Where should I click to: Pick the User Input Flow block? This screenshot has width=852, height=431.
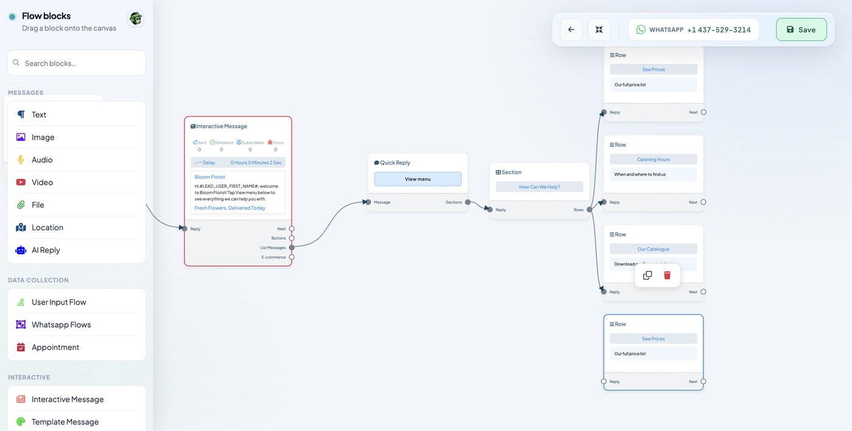pyautogui.click(x=77, y=302)
